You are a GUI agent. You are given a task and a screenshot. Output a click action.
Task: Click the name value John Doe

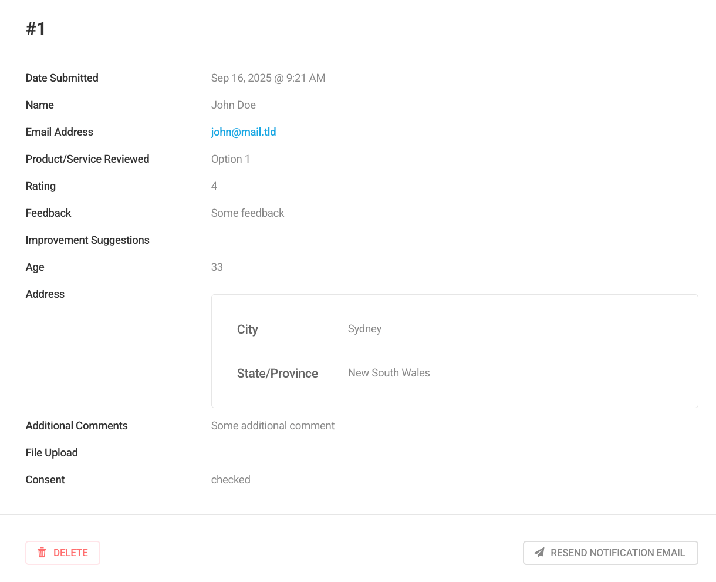[233, 105]
